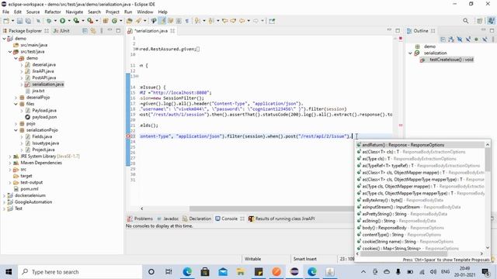
Task: Click the green Run button icon
Action: tap(62, 21)
